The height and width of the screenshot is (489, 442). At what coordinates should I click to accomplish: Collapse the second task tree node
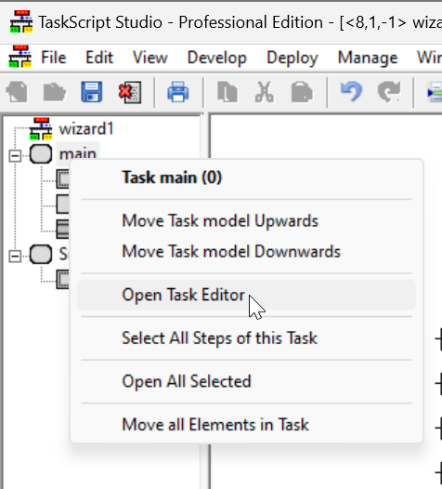15,257
